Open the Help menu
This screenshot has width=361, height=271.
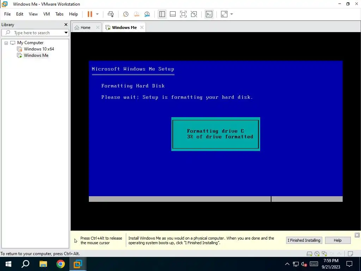click(73, 14)
